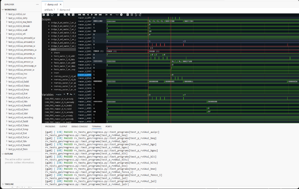Click the 80000000 value on master_i_ARAD row

(213, 102)
